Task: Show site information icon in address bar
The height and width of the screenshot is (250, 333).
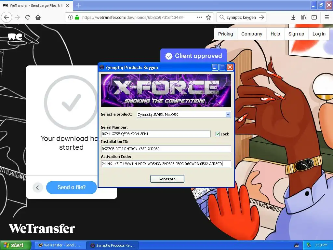Action: [70, 17]
